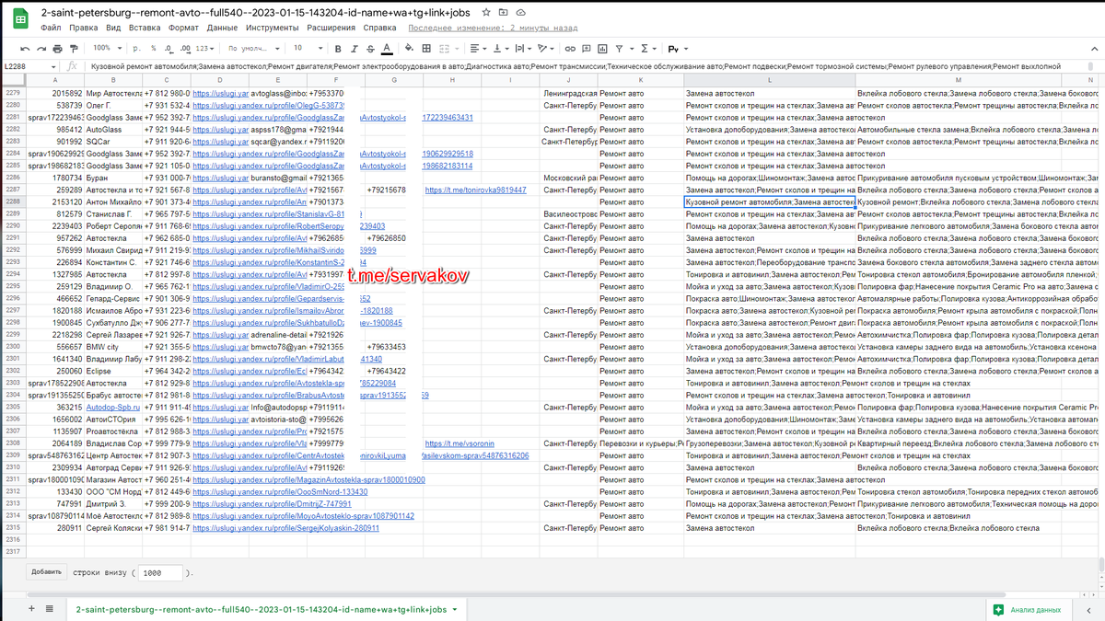
Task: Select cell with name BMW city
Action: [x=112, y=347]
